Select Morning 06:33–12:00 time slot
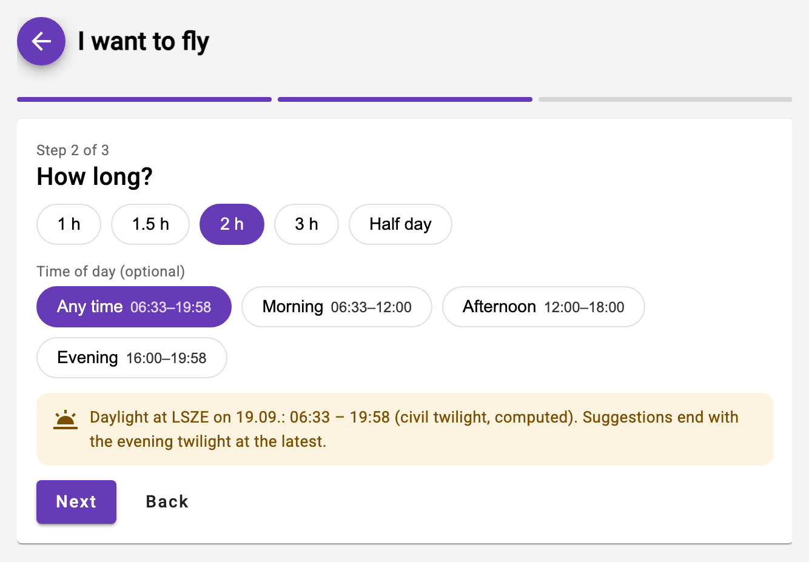 [x=337, y=307]
